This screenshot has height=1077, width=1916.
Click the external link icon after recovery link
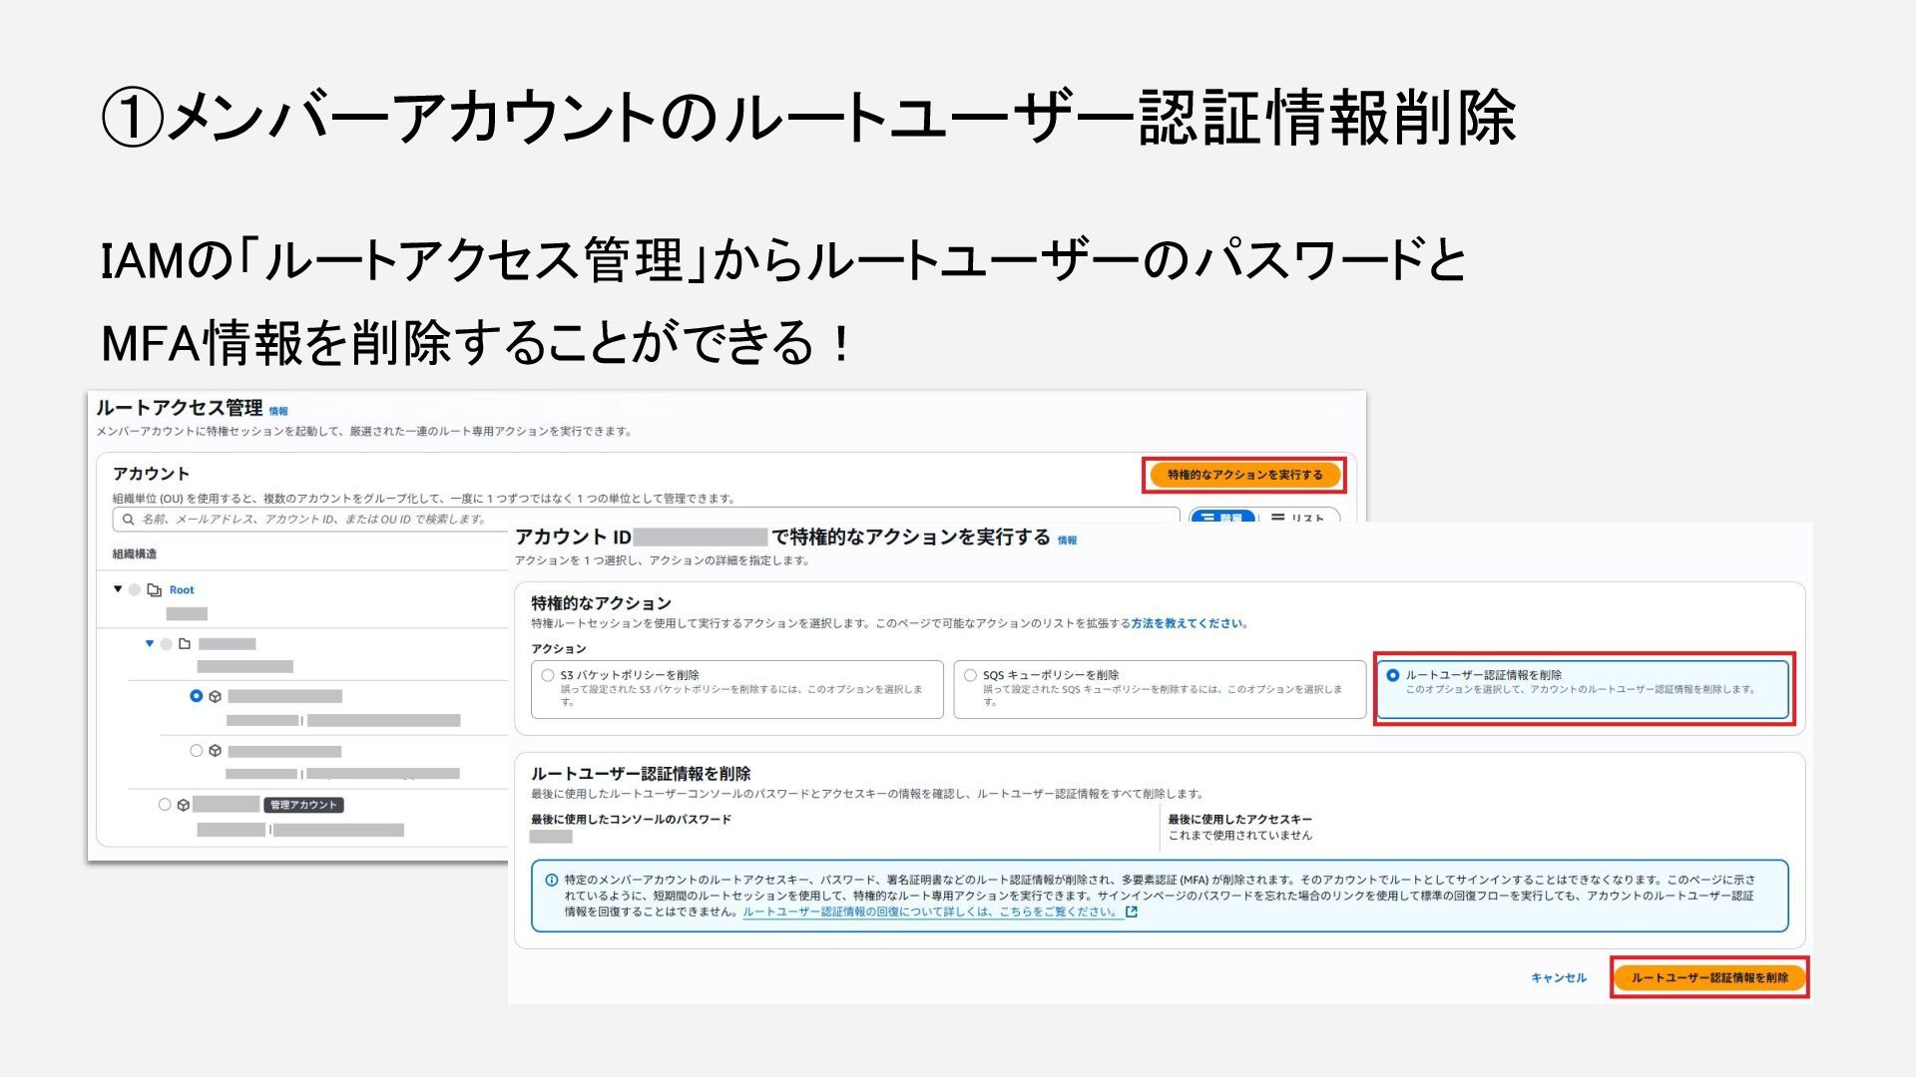click(x=1131, y=911)
